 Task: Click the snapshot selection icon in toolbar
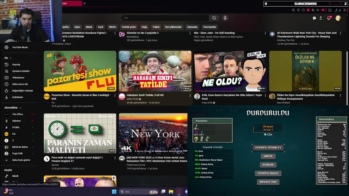[x=303, y=10]
